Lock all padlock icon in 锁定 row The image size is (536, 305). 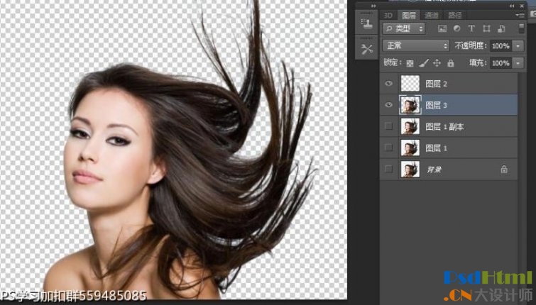coord(451,63)
